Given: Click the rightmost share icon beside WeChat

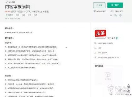Looking at the screenshot, I should pos(120,15).
